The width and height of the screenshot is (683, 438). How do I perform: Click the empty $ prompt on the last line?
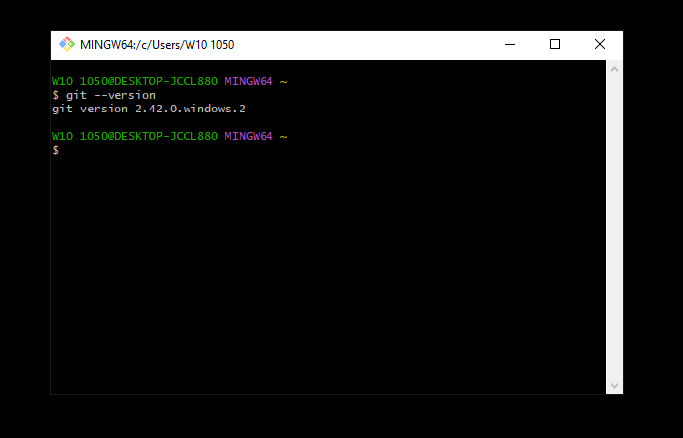point(55,150)
